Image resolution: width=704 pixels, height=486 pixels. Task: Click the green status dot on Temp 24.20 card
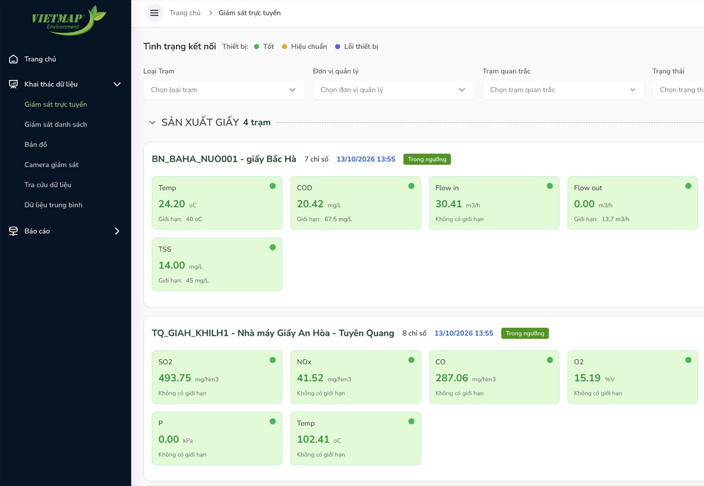click(273, 186)
